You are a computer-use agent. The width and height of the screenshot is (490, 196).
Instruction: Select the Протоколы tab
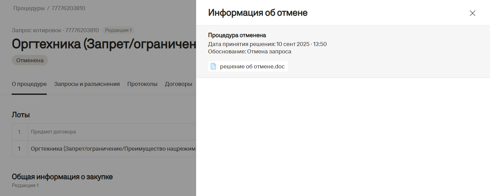pyautogui.click(x=142, y=84)
